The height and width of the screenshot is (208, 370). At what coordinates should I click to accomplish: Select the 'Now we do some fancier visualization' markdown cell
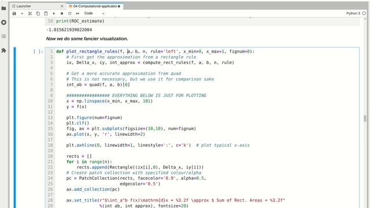(x=87, y=39)
